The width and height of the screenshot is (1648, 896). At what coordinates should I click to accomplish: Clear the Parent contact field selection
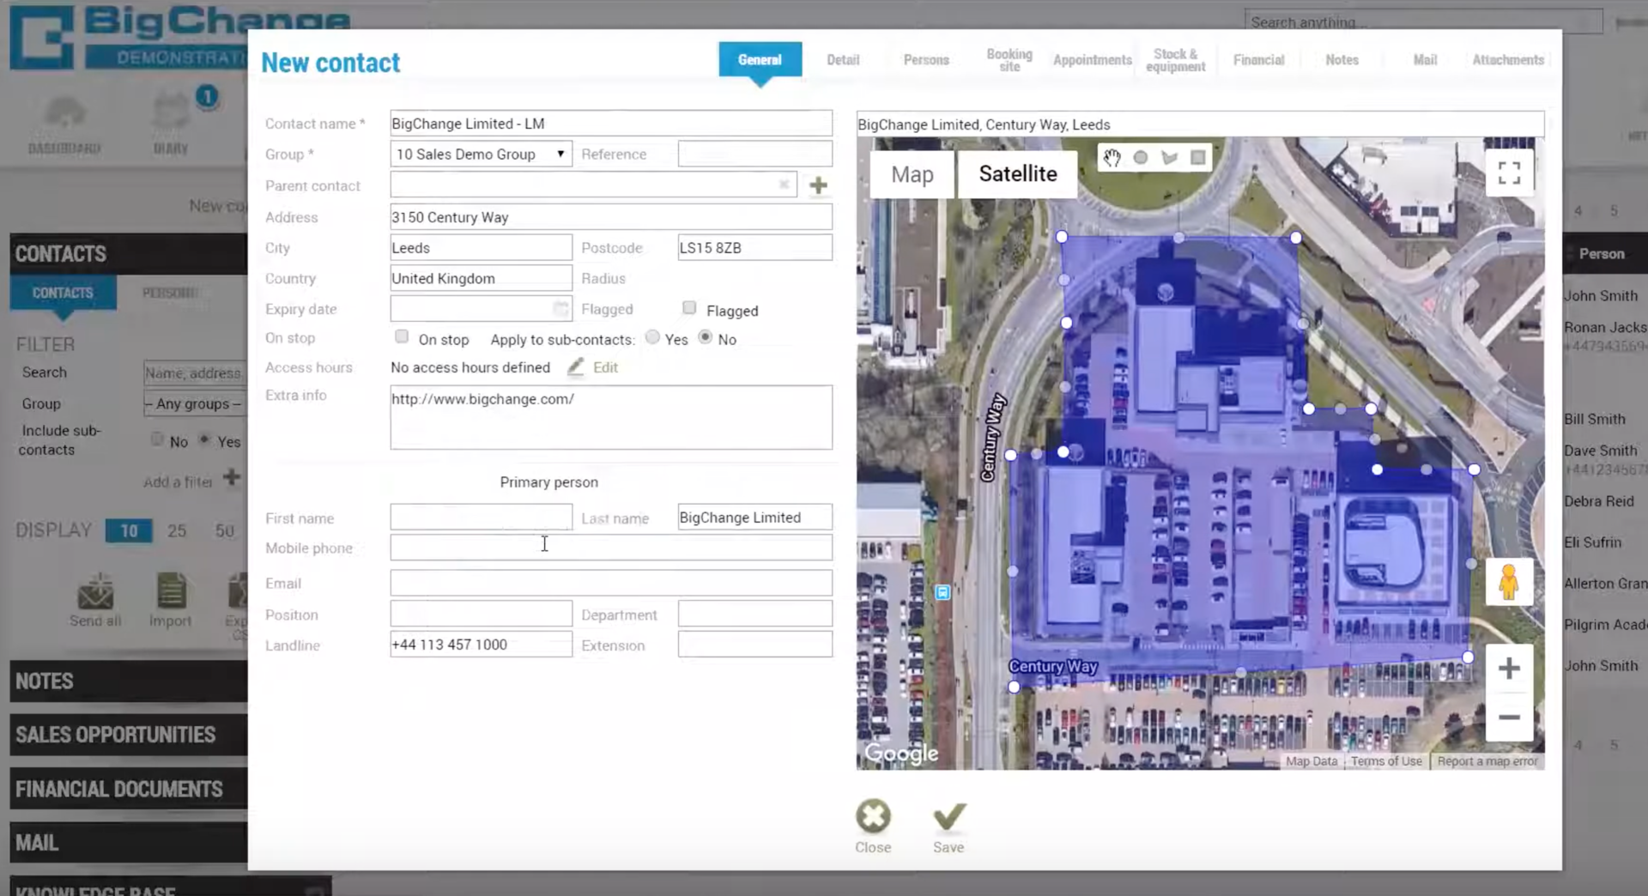784,185
